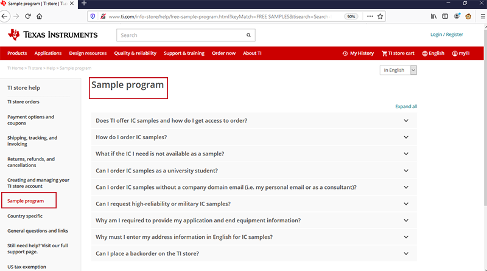Expand the backorder on TI store question

[x=254, y=253]
